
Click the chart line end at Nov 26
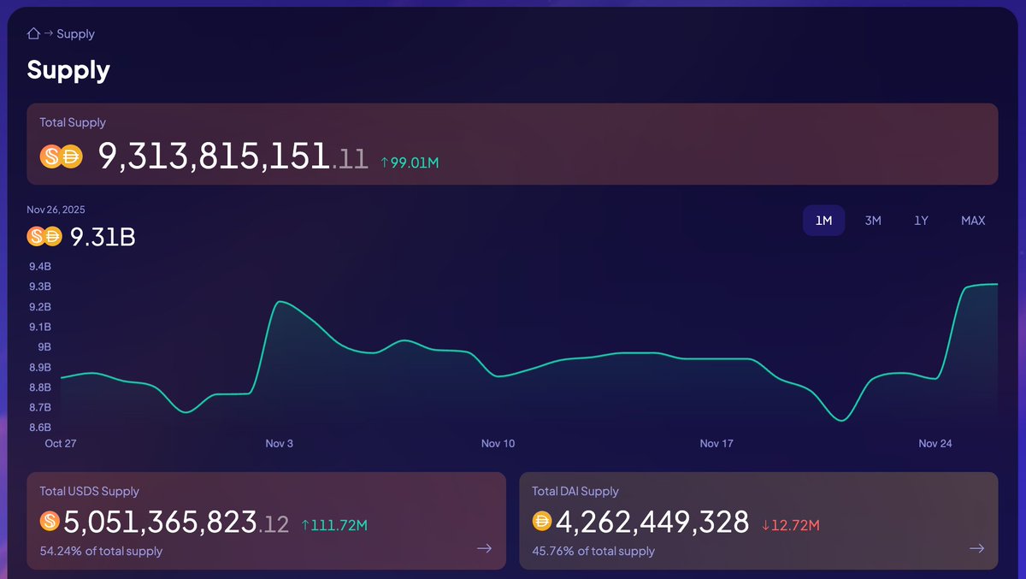click(x=997, y=284)
